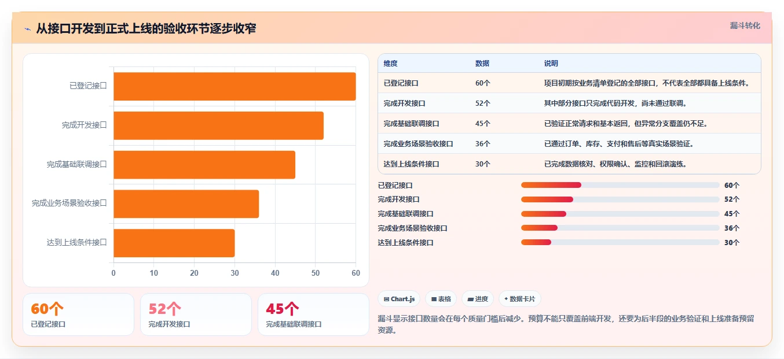This screenshot has height=359, width=784.
Task: Click the 完成开发接口 progress bar showing 52个
Action: click(620, 199)
